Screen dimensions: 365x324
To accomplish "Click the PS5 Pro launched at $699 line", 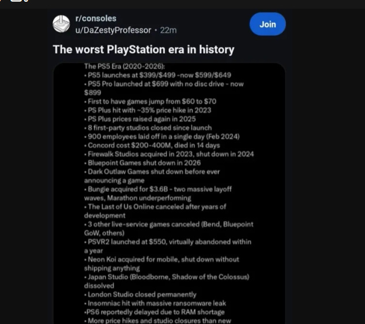I will click(164, 84).
